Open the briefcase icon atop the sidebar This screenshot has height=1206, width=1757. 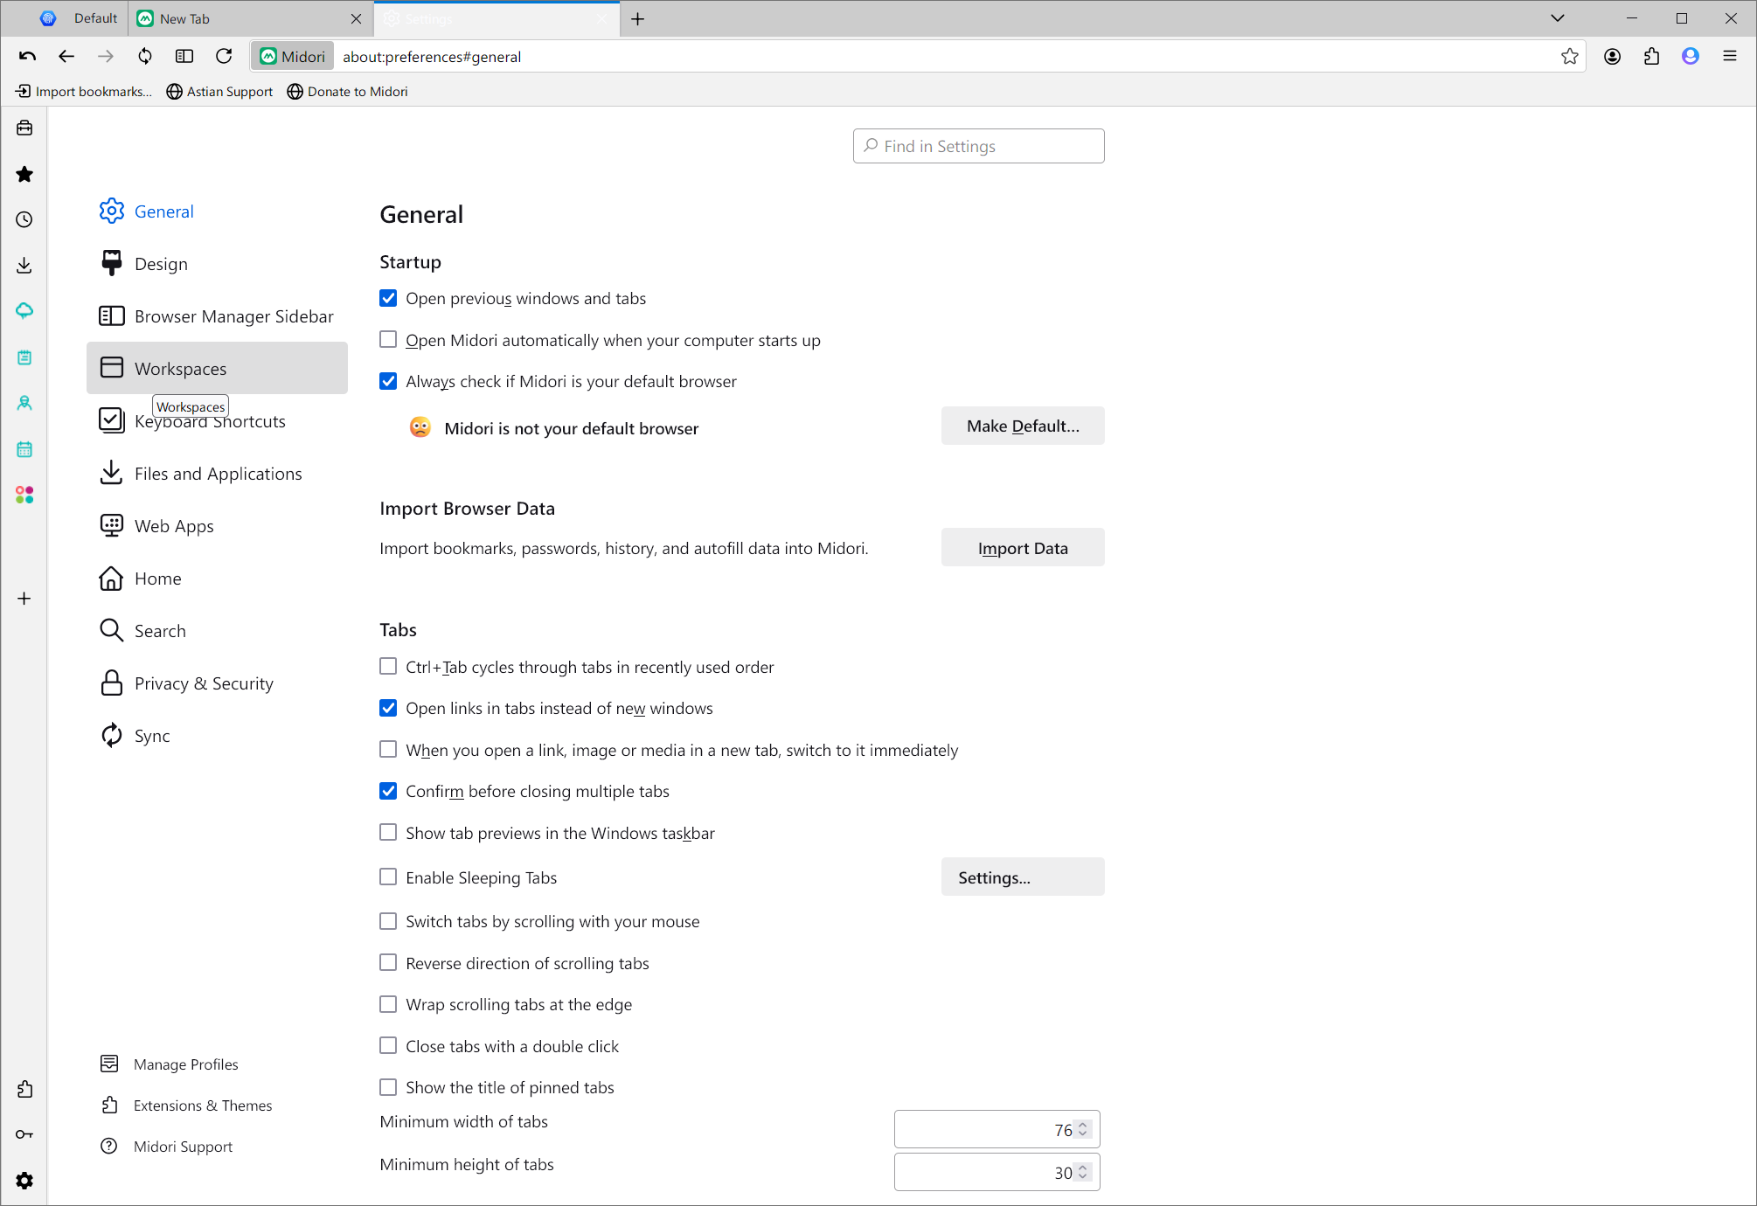[24, 128]
